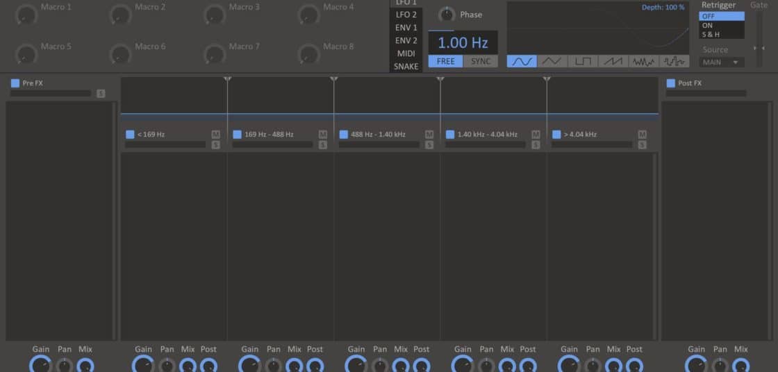This screenshot has height=372, width=778.
Task: Click the Macro 6 knob
Action: click(x=121, y=53)
